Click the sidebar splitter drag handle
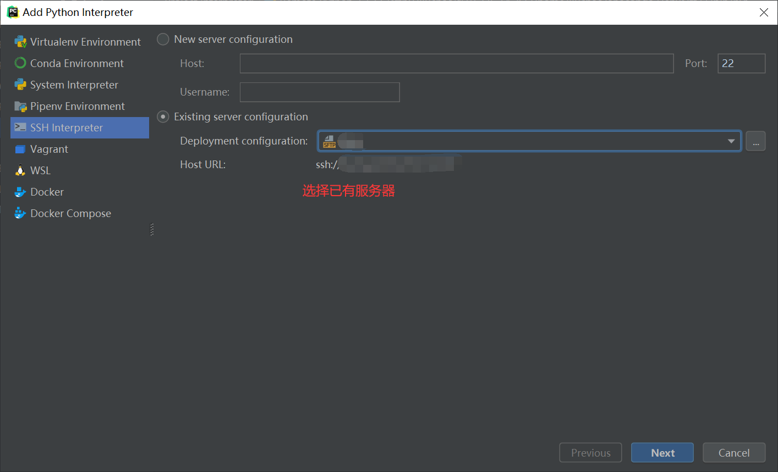Image resolution: width=778 pixels, height=472 pixels. click(152, 230)
